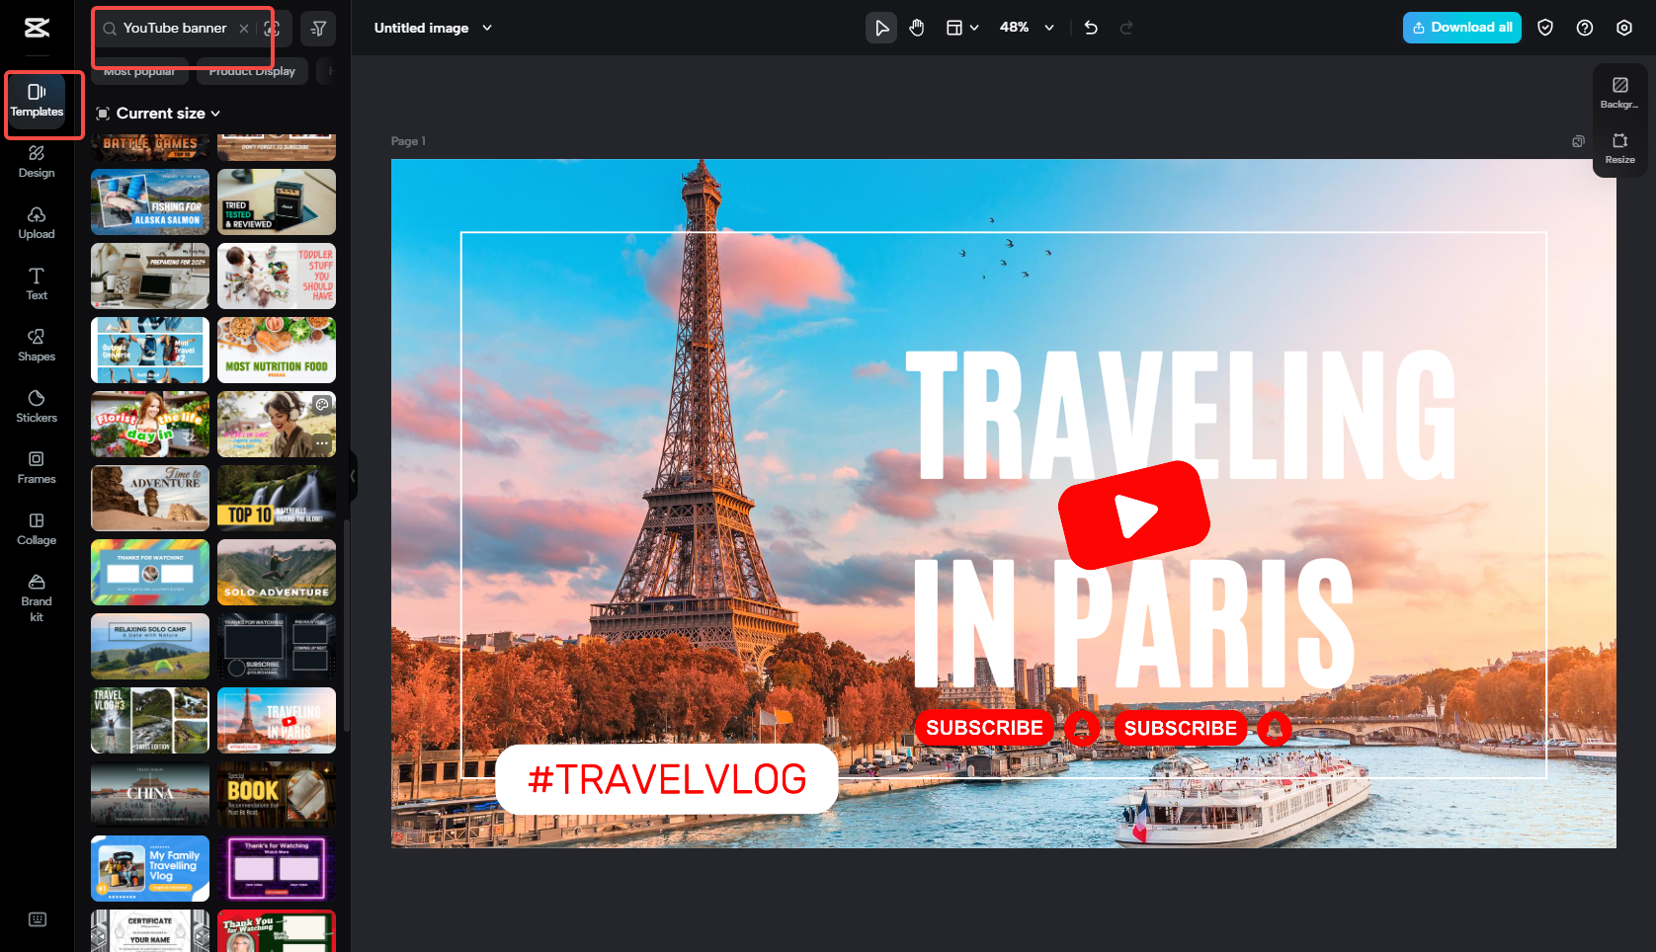
Task: Open the Background settings
Action: click(1619, 91)
